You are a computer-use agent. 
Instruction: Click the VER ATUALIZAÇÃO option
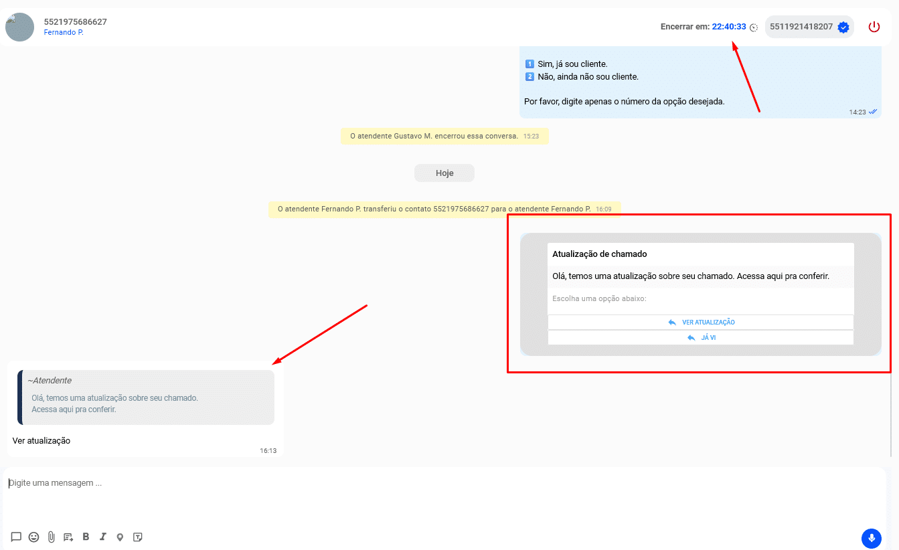701,322
